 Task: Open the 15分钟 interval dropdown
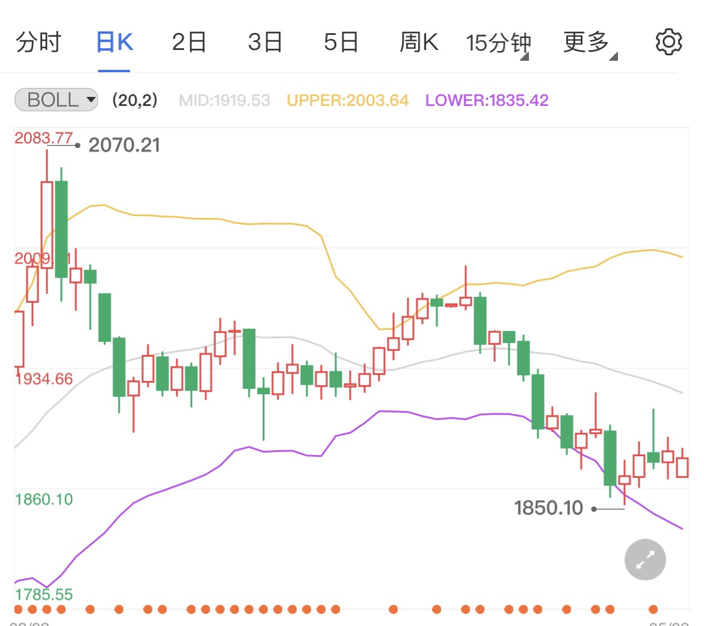(498, 43)
